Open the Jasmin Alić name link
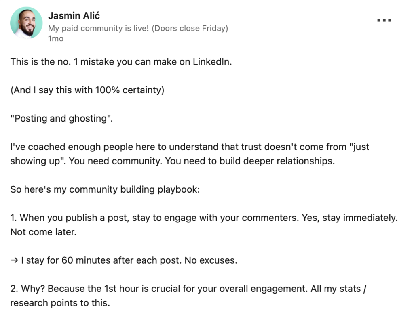The height and width of the screenshot is (325, 414). click(x=74, y=16)
